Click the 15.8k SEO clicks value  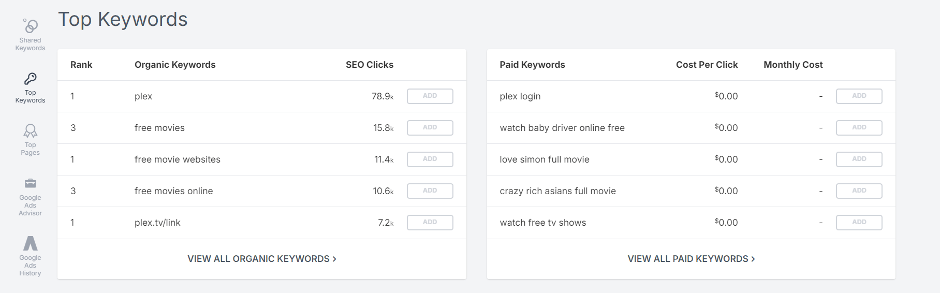[x=384, y=128]
